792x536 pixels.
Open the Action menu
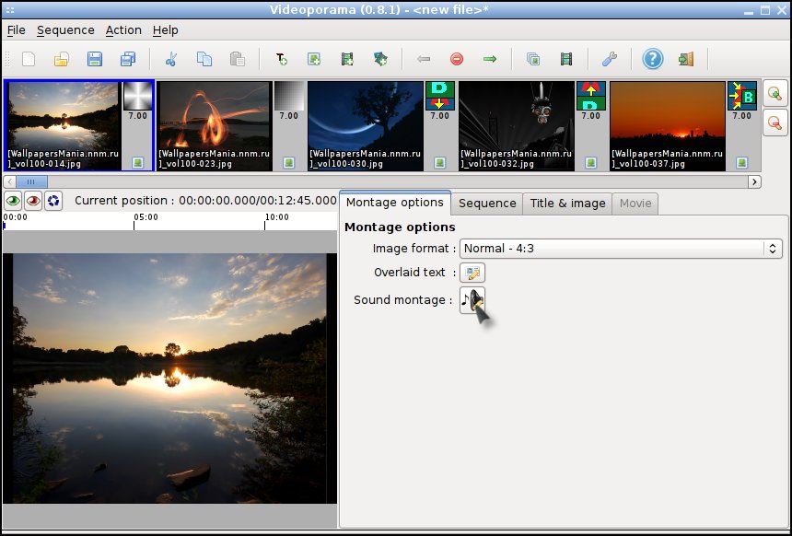pos(123,30)
